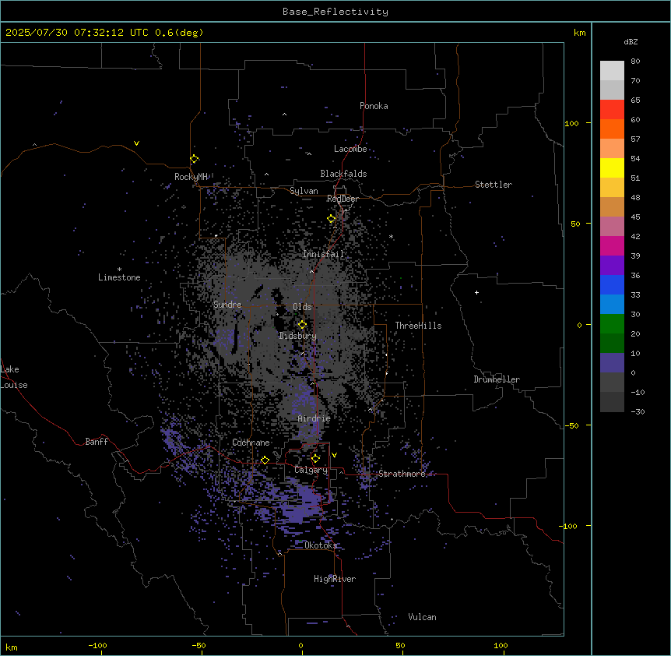Click the Strathmore label
The width and height of the screenshot is (671, 656).
pyautogui.click(x=402, y=474)
